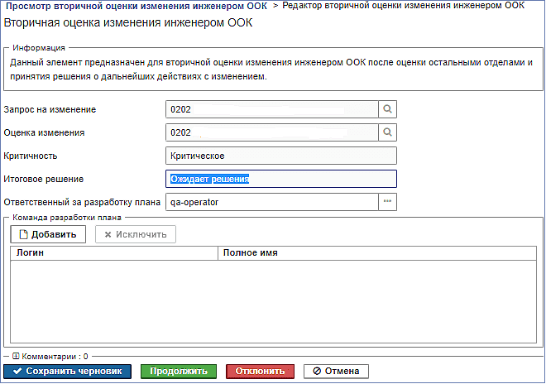Click the Критичность field showing Критическое

click(x=281, y=156)
